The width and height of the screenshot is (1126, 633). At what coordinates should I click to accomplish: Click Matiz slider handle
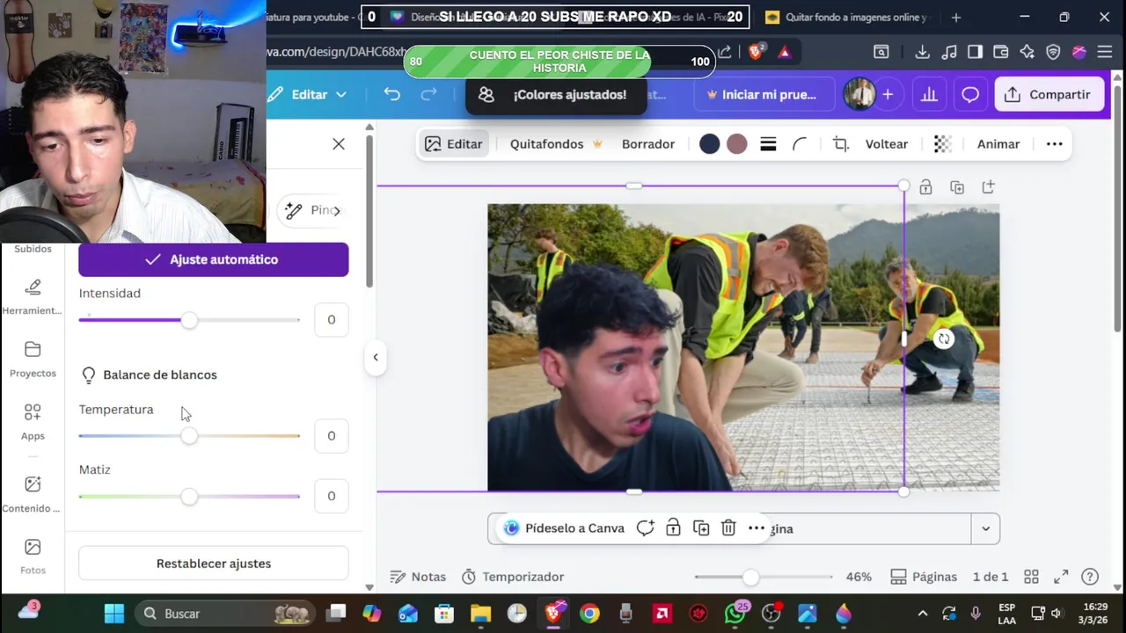(x=189, y=497)
